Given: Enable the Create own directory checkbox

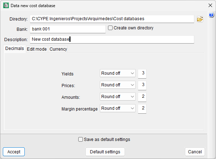Looking at the screenshot, I should [x=110, y=28].
